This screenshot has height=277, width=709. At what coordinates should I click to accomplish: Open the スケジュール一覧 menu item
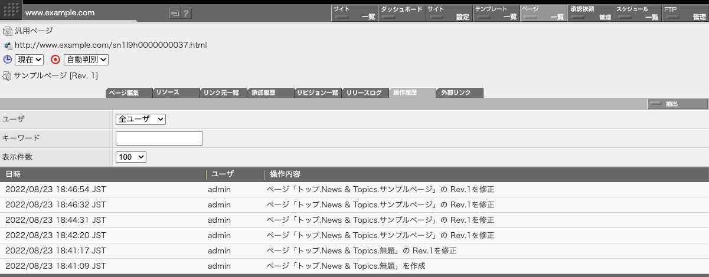pos(638,13)
